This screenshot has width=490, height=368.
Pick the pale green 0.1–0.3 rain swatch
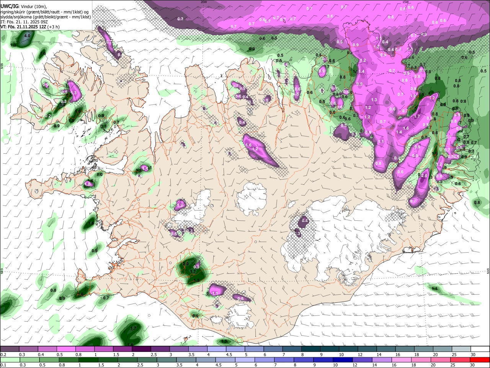(x=10, y=360)
